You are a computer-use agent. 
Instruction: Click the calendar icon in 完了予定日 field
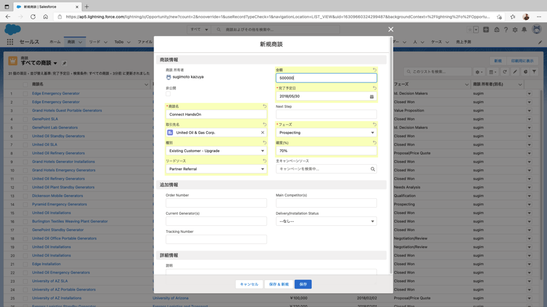point(372,96)
